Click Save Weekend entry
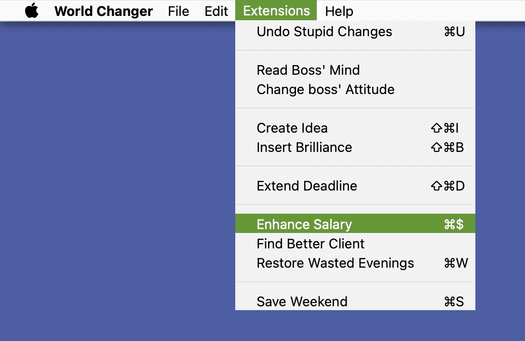The image size is (525, 341). 302,302
